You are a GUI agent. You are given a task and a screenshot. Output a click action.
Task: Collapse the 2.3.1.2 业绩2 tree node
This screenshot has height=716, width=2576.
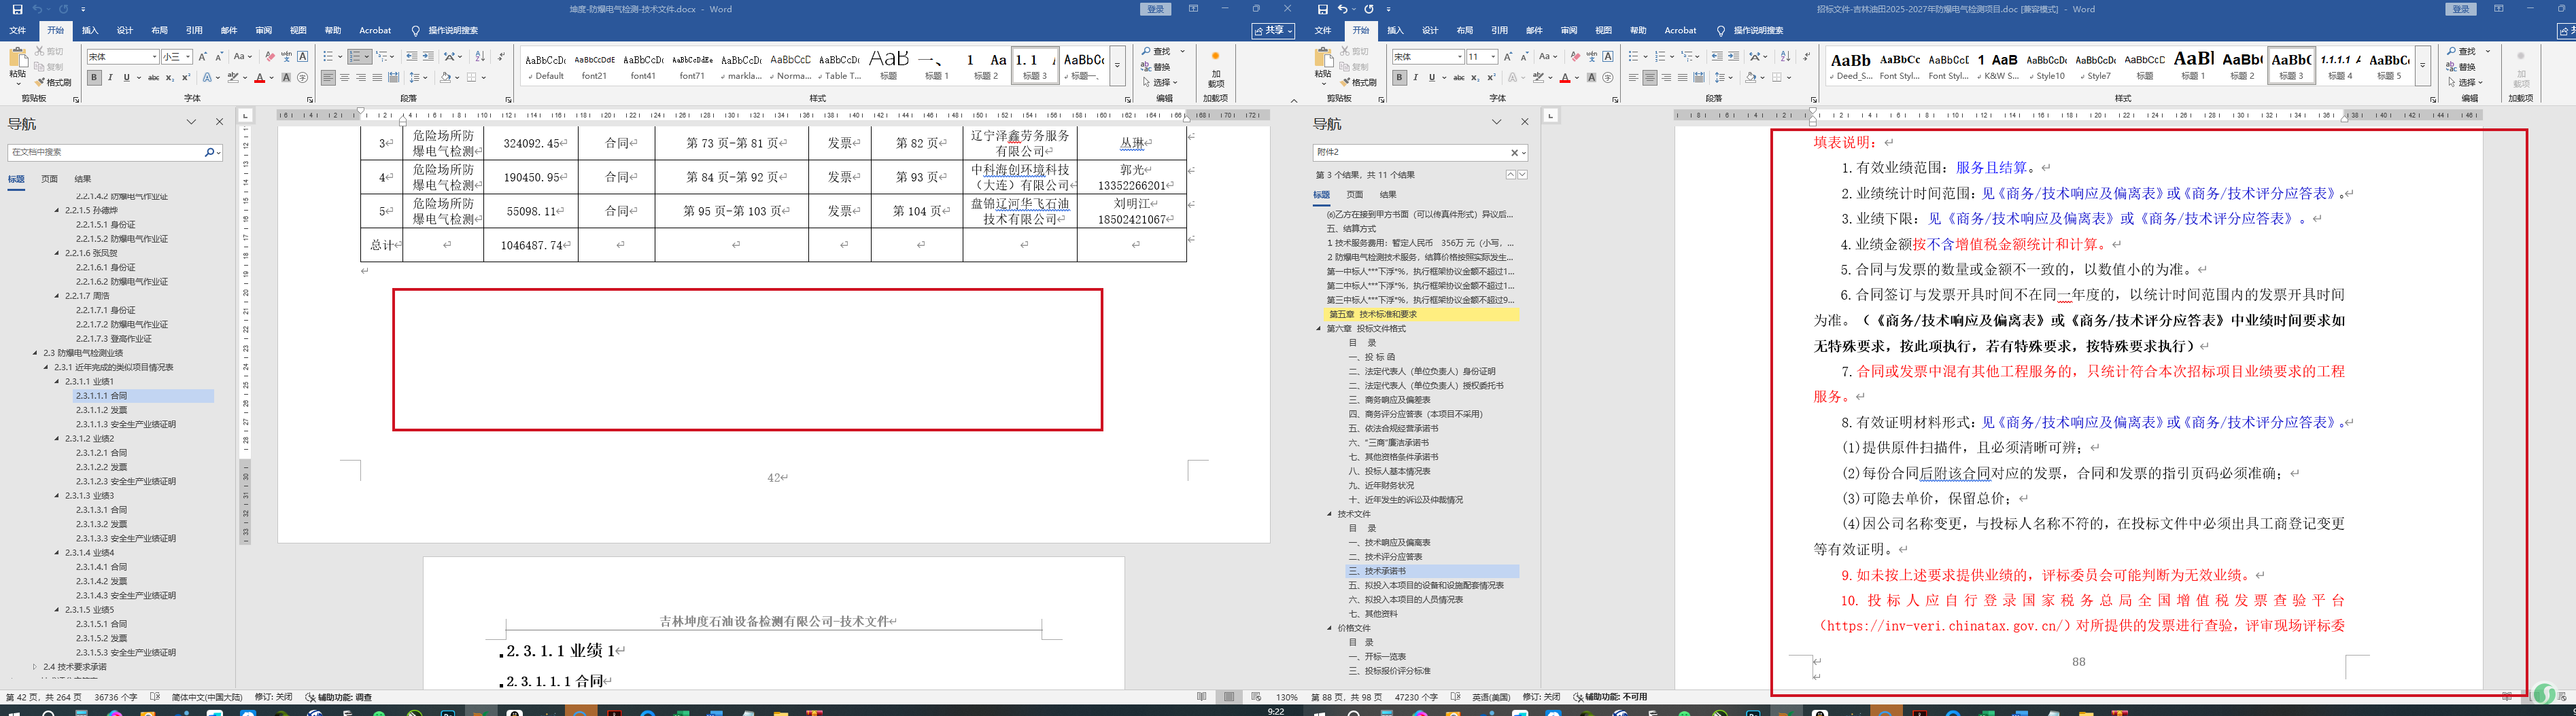pos(57,438)
